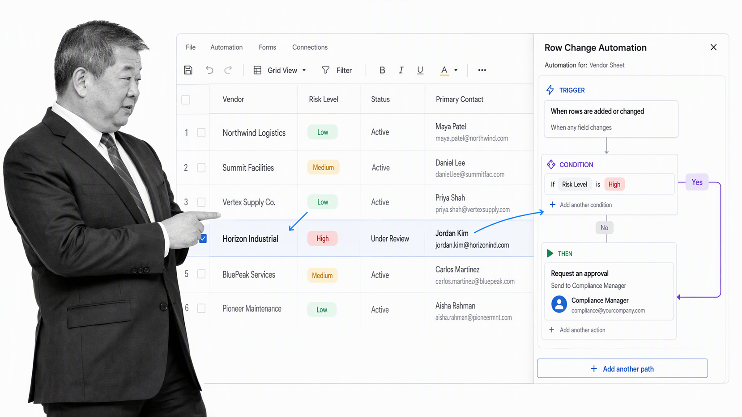Select the Yes branch label
This screenshot has width=742, height=417.
(x=697, y=182)
